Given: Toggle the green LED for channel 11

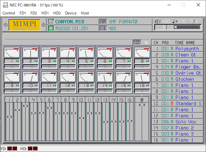Looking at the screenshot, I should pyautogui.click(x=55, y=85).
